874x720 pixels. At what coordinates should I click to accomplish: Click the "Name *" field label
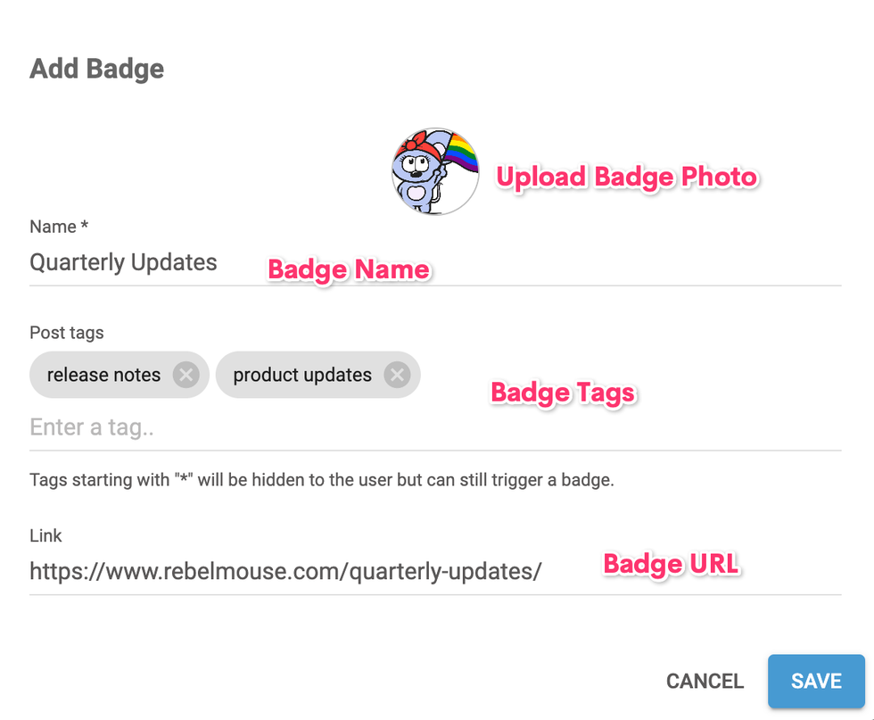click(x=59, y=227)
